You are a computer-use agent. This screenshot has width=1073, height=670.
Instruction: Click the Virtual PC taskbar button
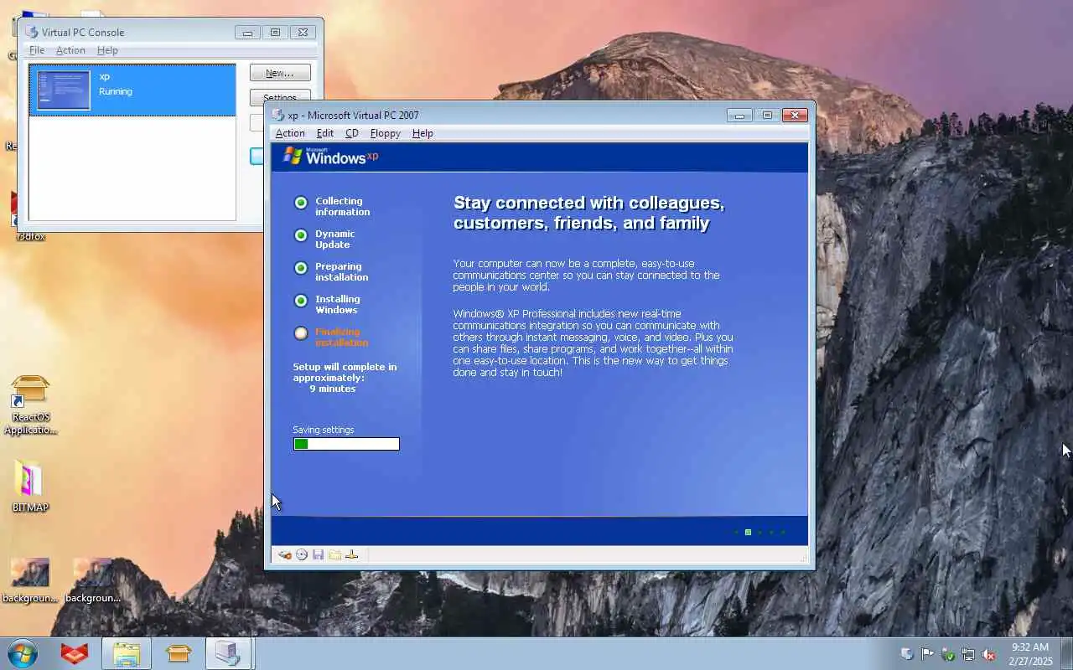click(x=229, y=653)
